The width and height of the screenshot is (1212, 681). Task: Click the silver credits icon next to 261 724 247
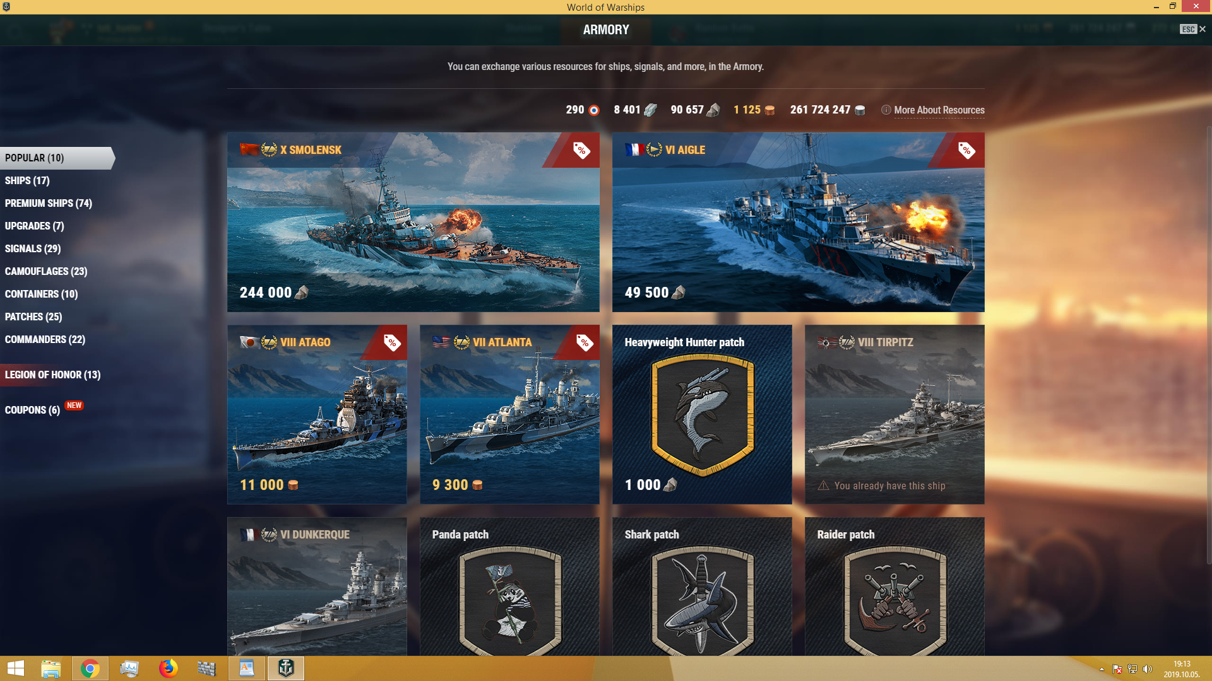click(x=860, y=110)
